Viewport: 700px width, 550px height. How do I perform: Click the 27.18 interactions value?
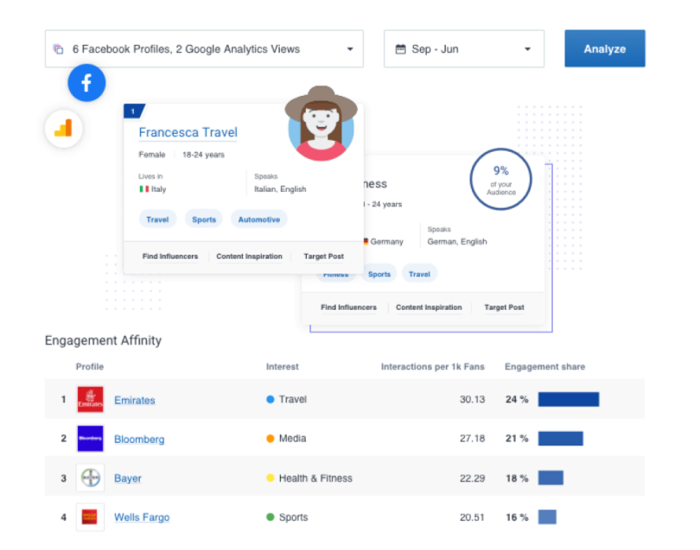[473, 439]
